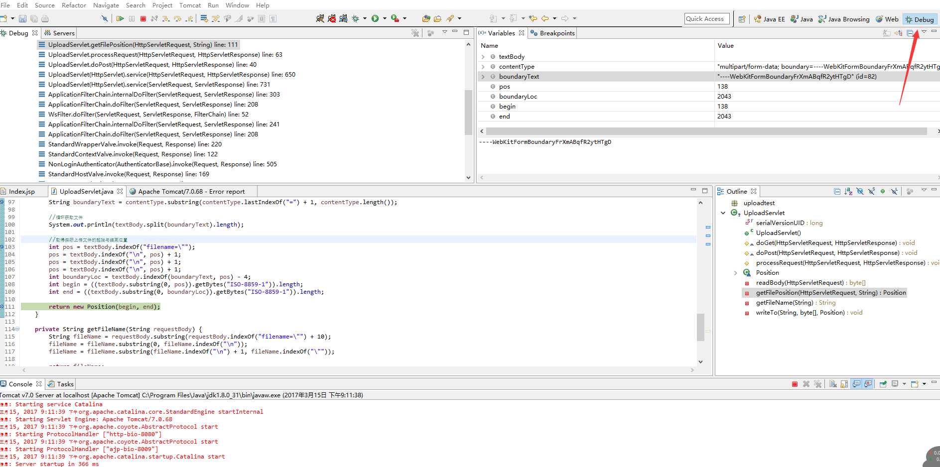The image size is (940, 467).
Task: Click Collapse All icon in Outline view
Action: [837, 191]
